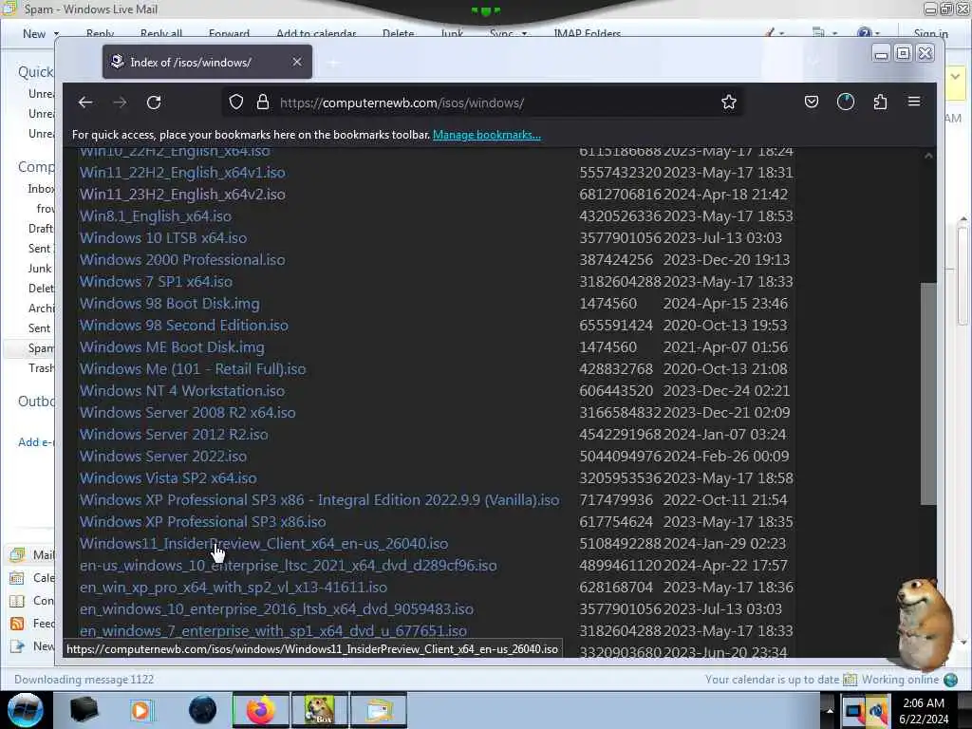The image size is (972, 729).
Task: Show hidden system tray icons arrow
Action: click(830, 710)
